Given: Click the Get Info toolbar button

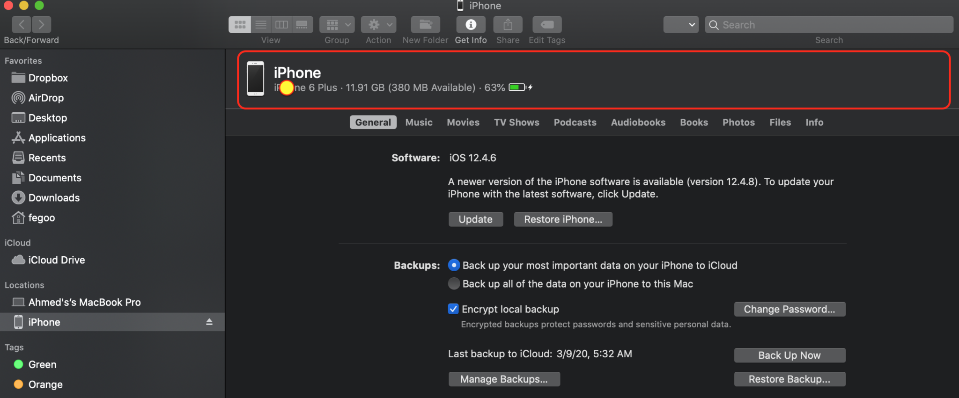Looking at the screenshot, I should pyautogui.click(x=471, y=24).
